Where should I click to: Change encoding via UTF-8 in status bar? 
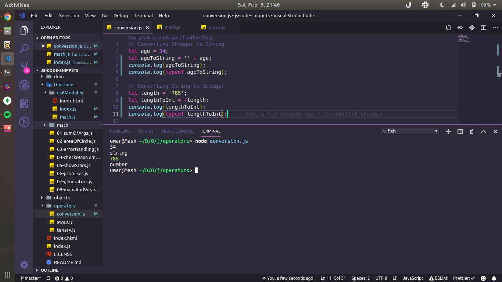click(381, 278)
